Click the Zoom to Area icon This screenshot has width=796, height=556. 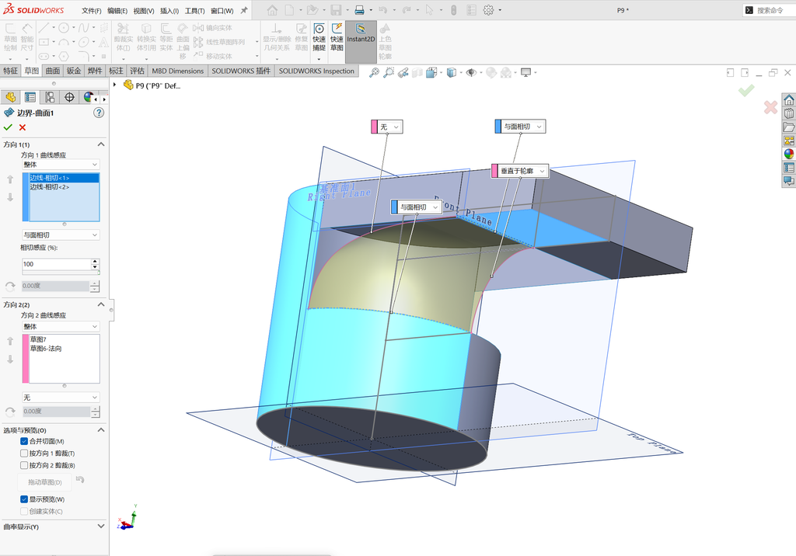point(389,72)
